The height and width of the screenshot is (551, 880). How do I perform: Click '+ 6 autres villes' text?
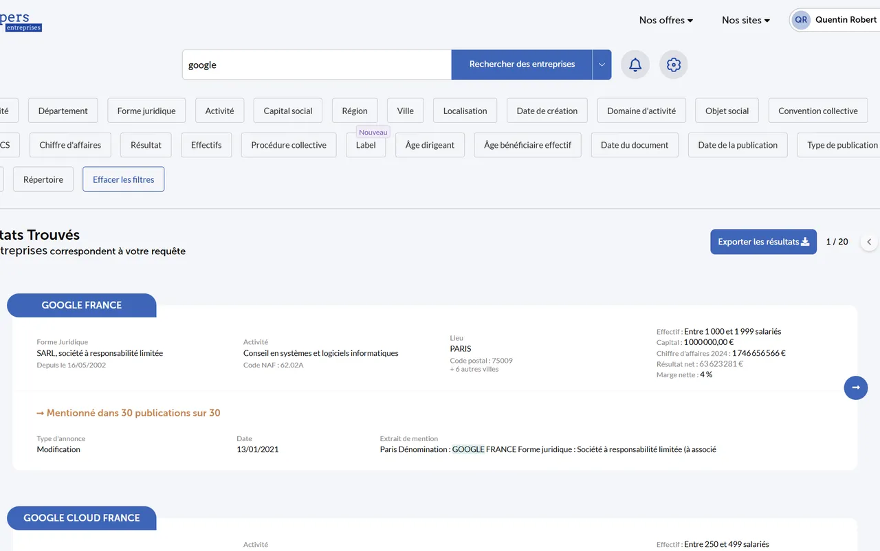[474, 369]
